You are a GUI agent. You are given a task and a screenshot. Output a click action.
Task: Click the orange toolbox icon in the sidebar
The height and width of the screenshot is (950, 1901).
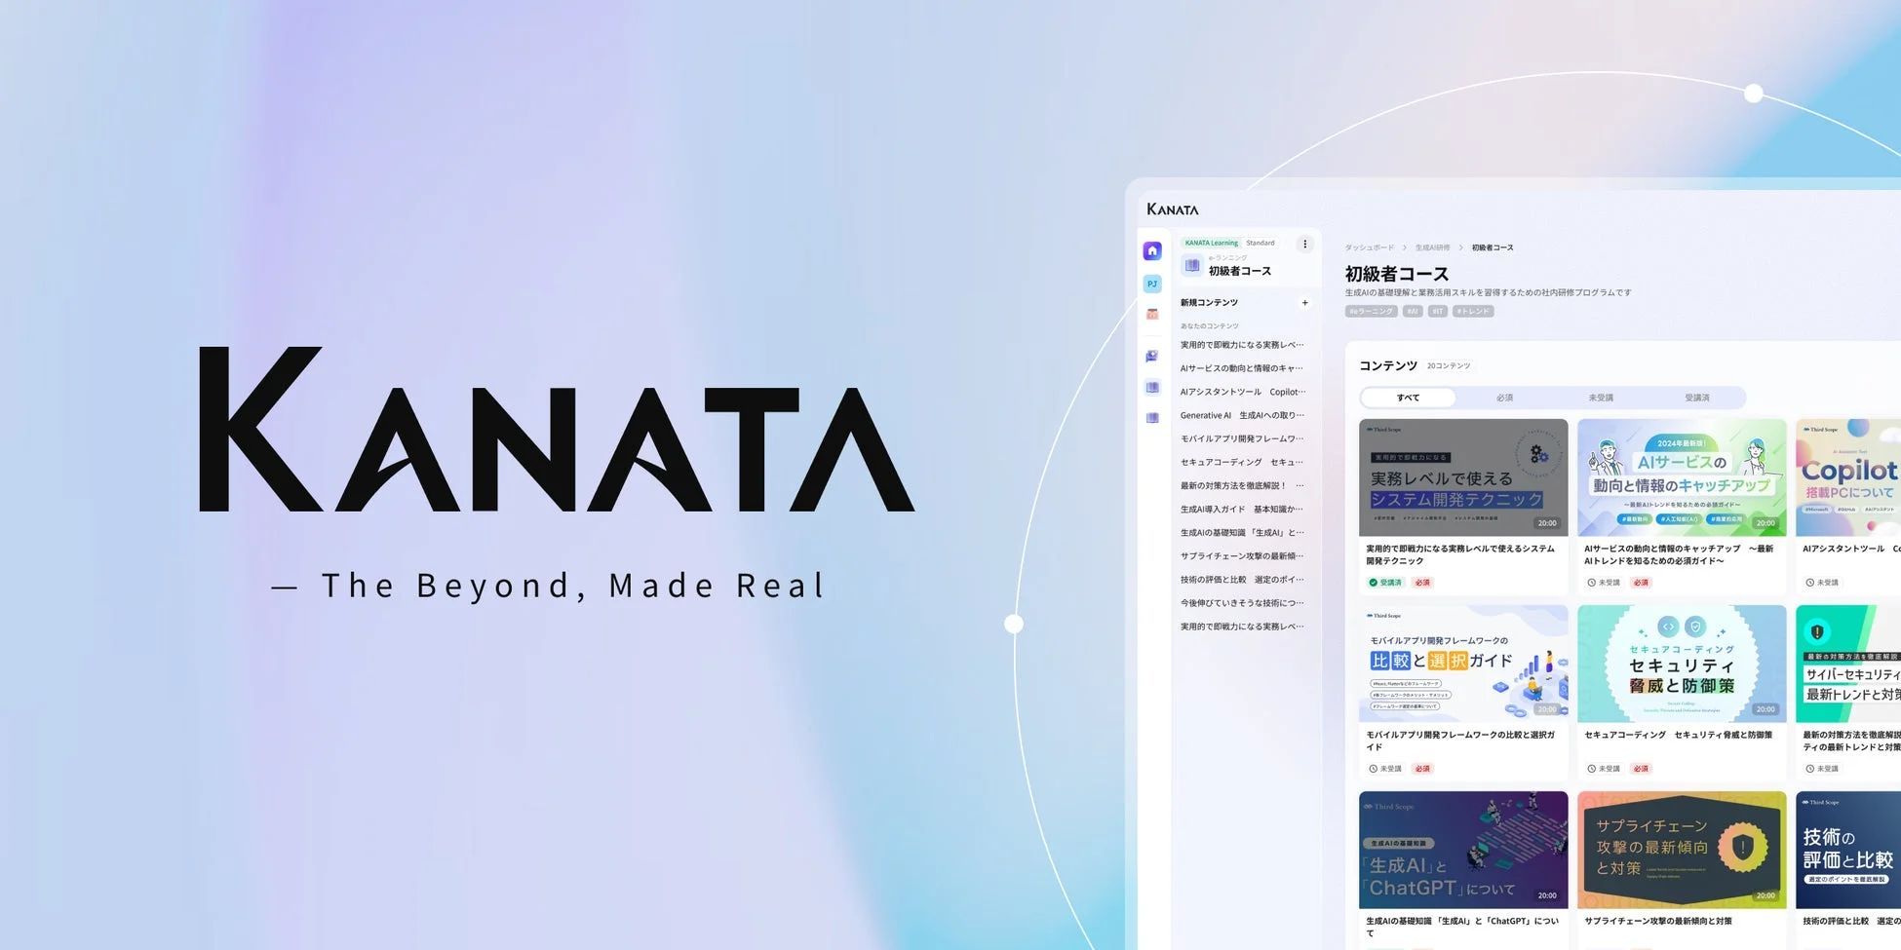(1151, 314)
